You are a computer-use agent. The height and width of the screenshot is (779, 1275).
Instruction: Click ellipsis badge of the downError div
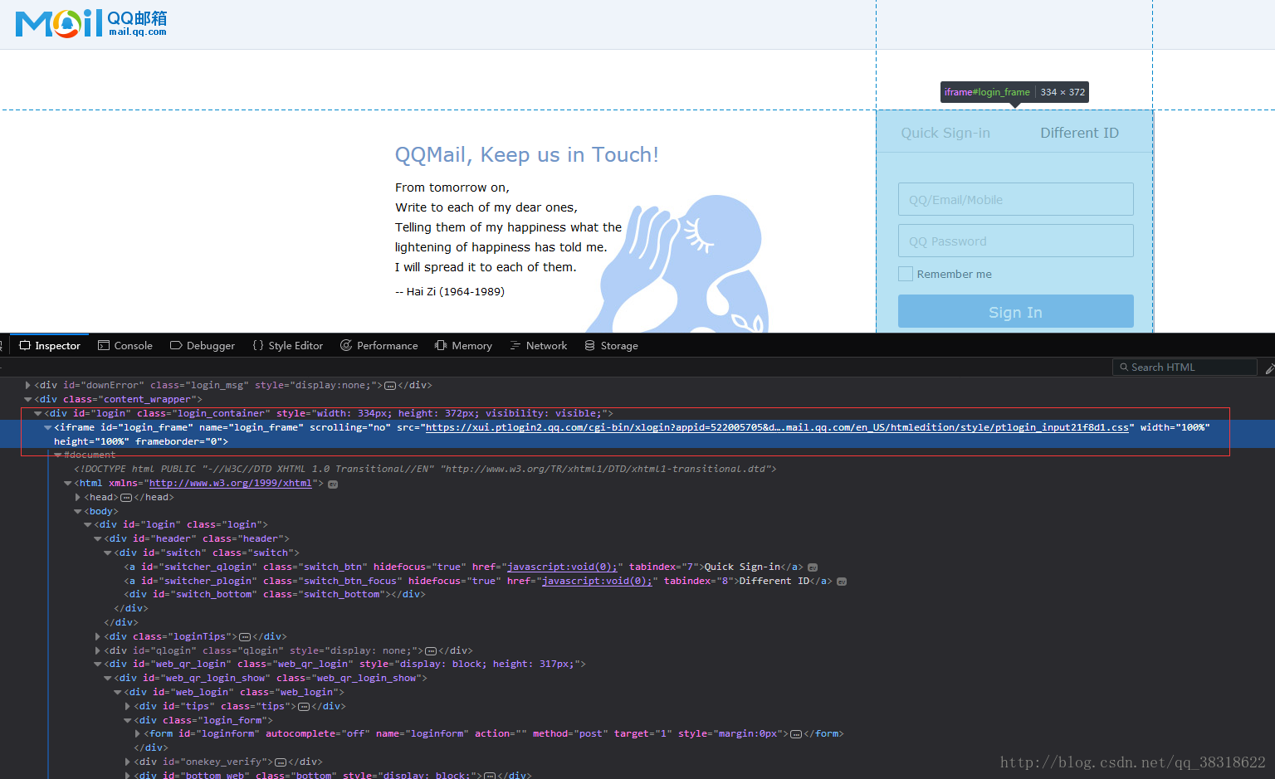390,386
